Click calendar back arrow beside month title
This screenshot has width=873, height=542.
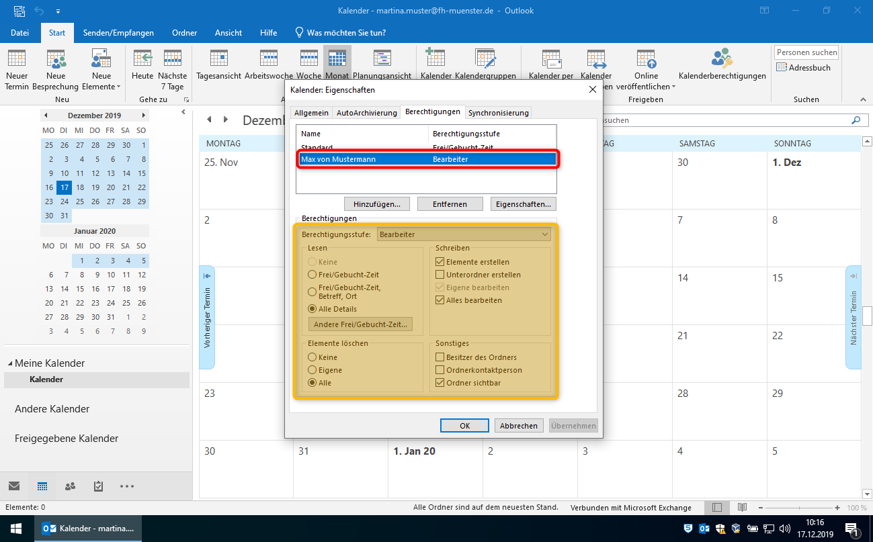pyautogui.click(x=209, y=120)
